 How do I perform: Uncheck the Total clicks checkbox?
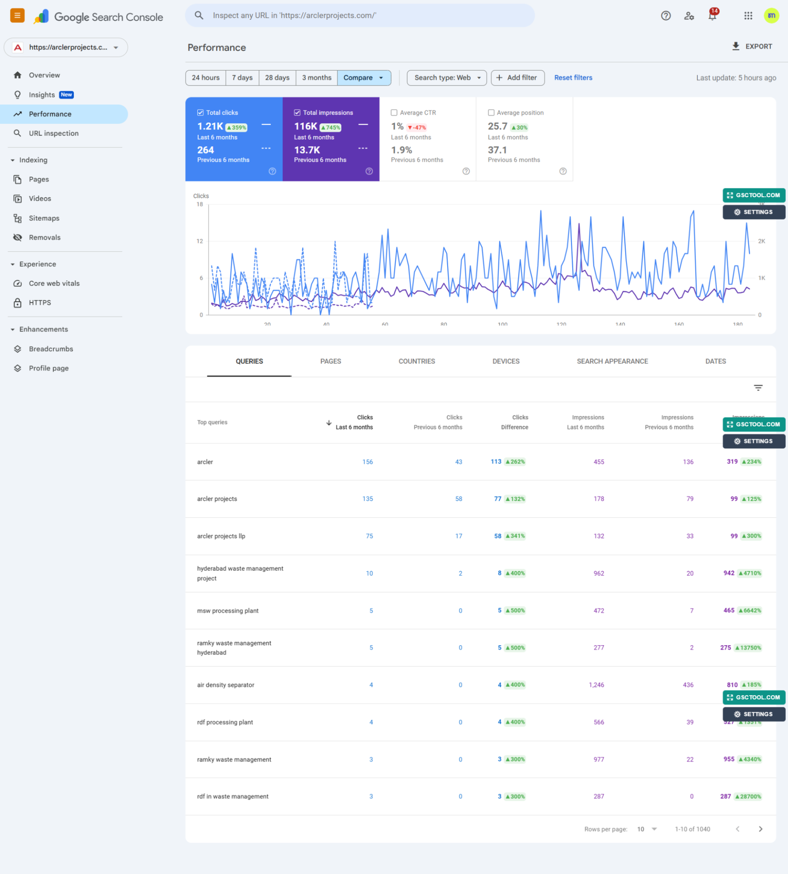pos(200,113)
